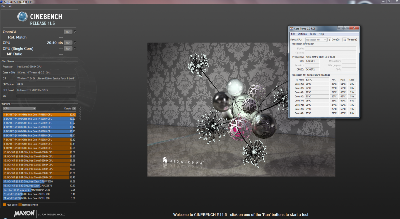Toggle the CPU (Single Core) test checkbox

tap(75, 48)
